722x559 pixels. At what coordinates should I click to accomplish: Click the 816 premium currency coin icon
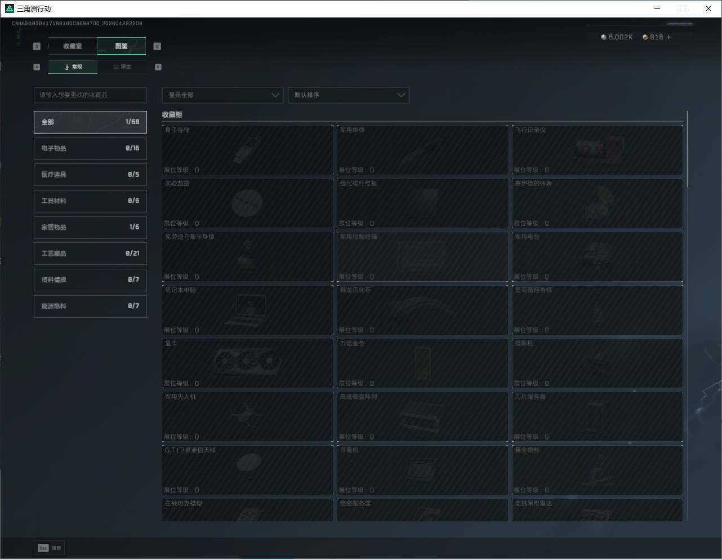[645, 37]
